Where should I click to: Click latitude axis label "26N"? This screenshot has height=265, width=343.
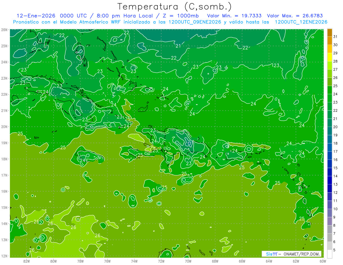coord(4,30)
